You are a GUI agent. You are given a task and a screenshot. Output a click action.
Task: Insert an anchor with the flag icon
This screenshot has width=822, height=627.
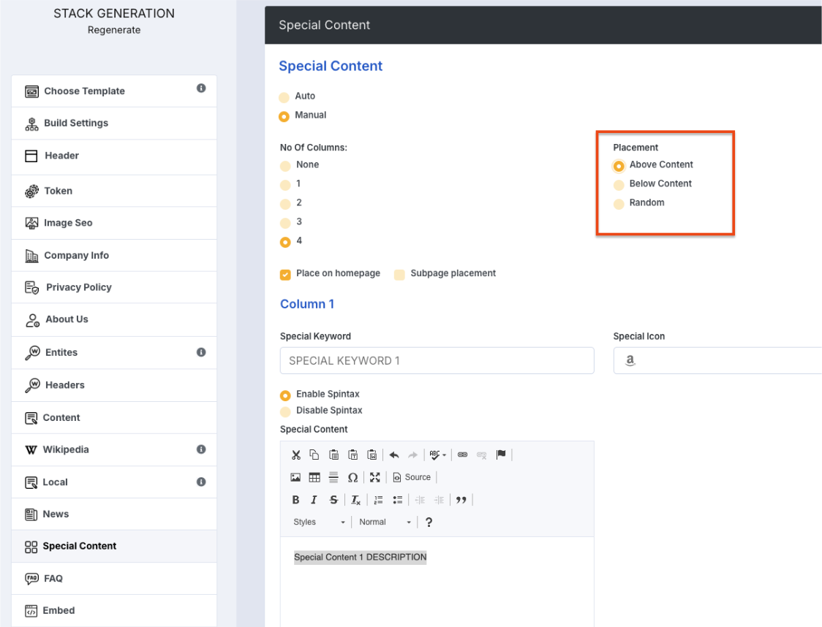tap(501, 454)
